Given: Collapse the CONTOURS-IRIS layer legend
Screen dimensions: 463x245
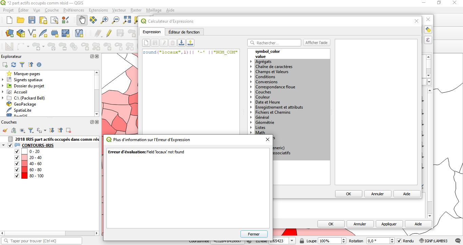Looking at the screenshot, I should pos(3,146).
